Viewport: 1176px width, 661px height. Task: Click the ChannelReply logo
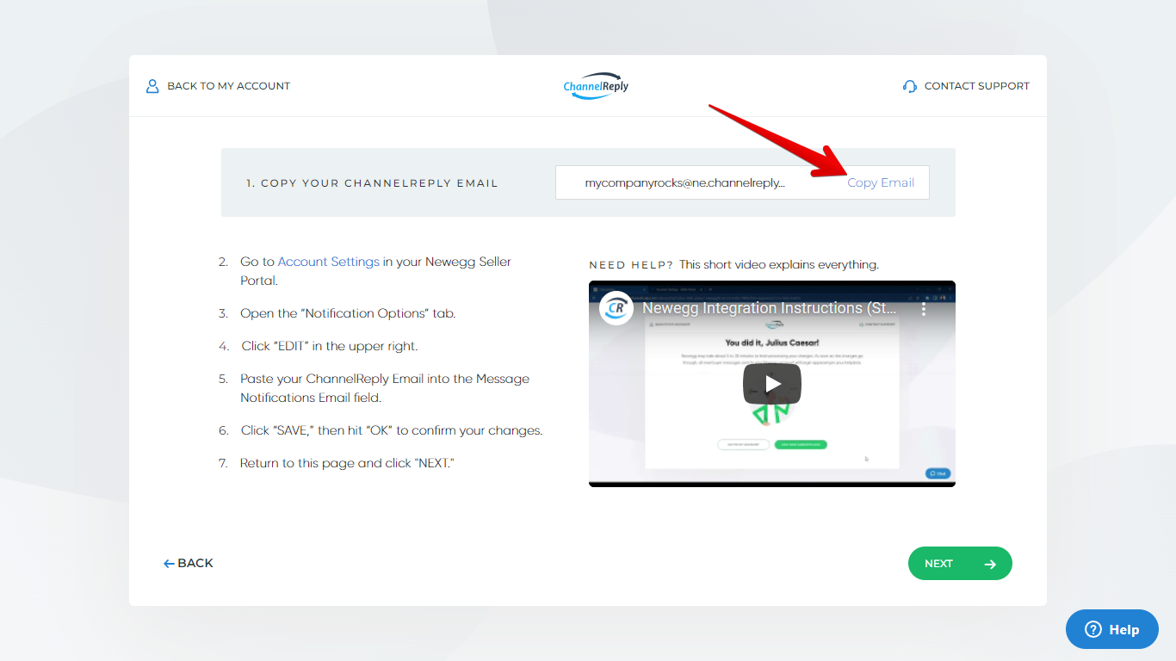tap(596, 86)
